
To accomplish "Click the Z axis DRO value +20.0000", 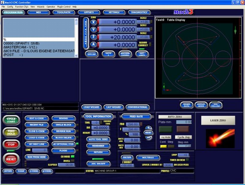I will (117, 37).
